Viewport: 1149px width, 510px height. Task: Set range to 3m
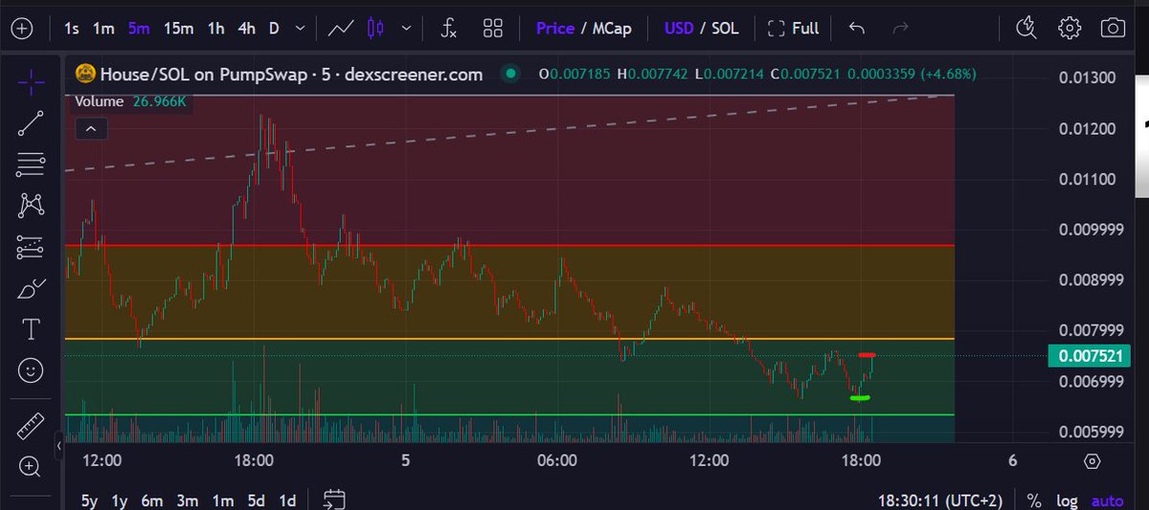click(x=188, y=499)
